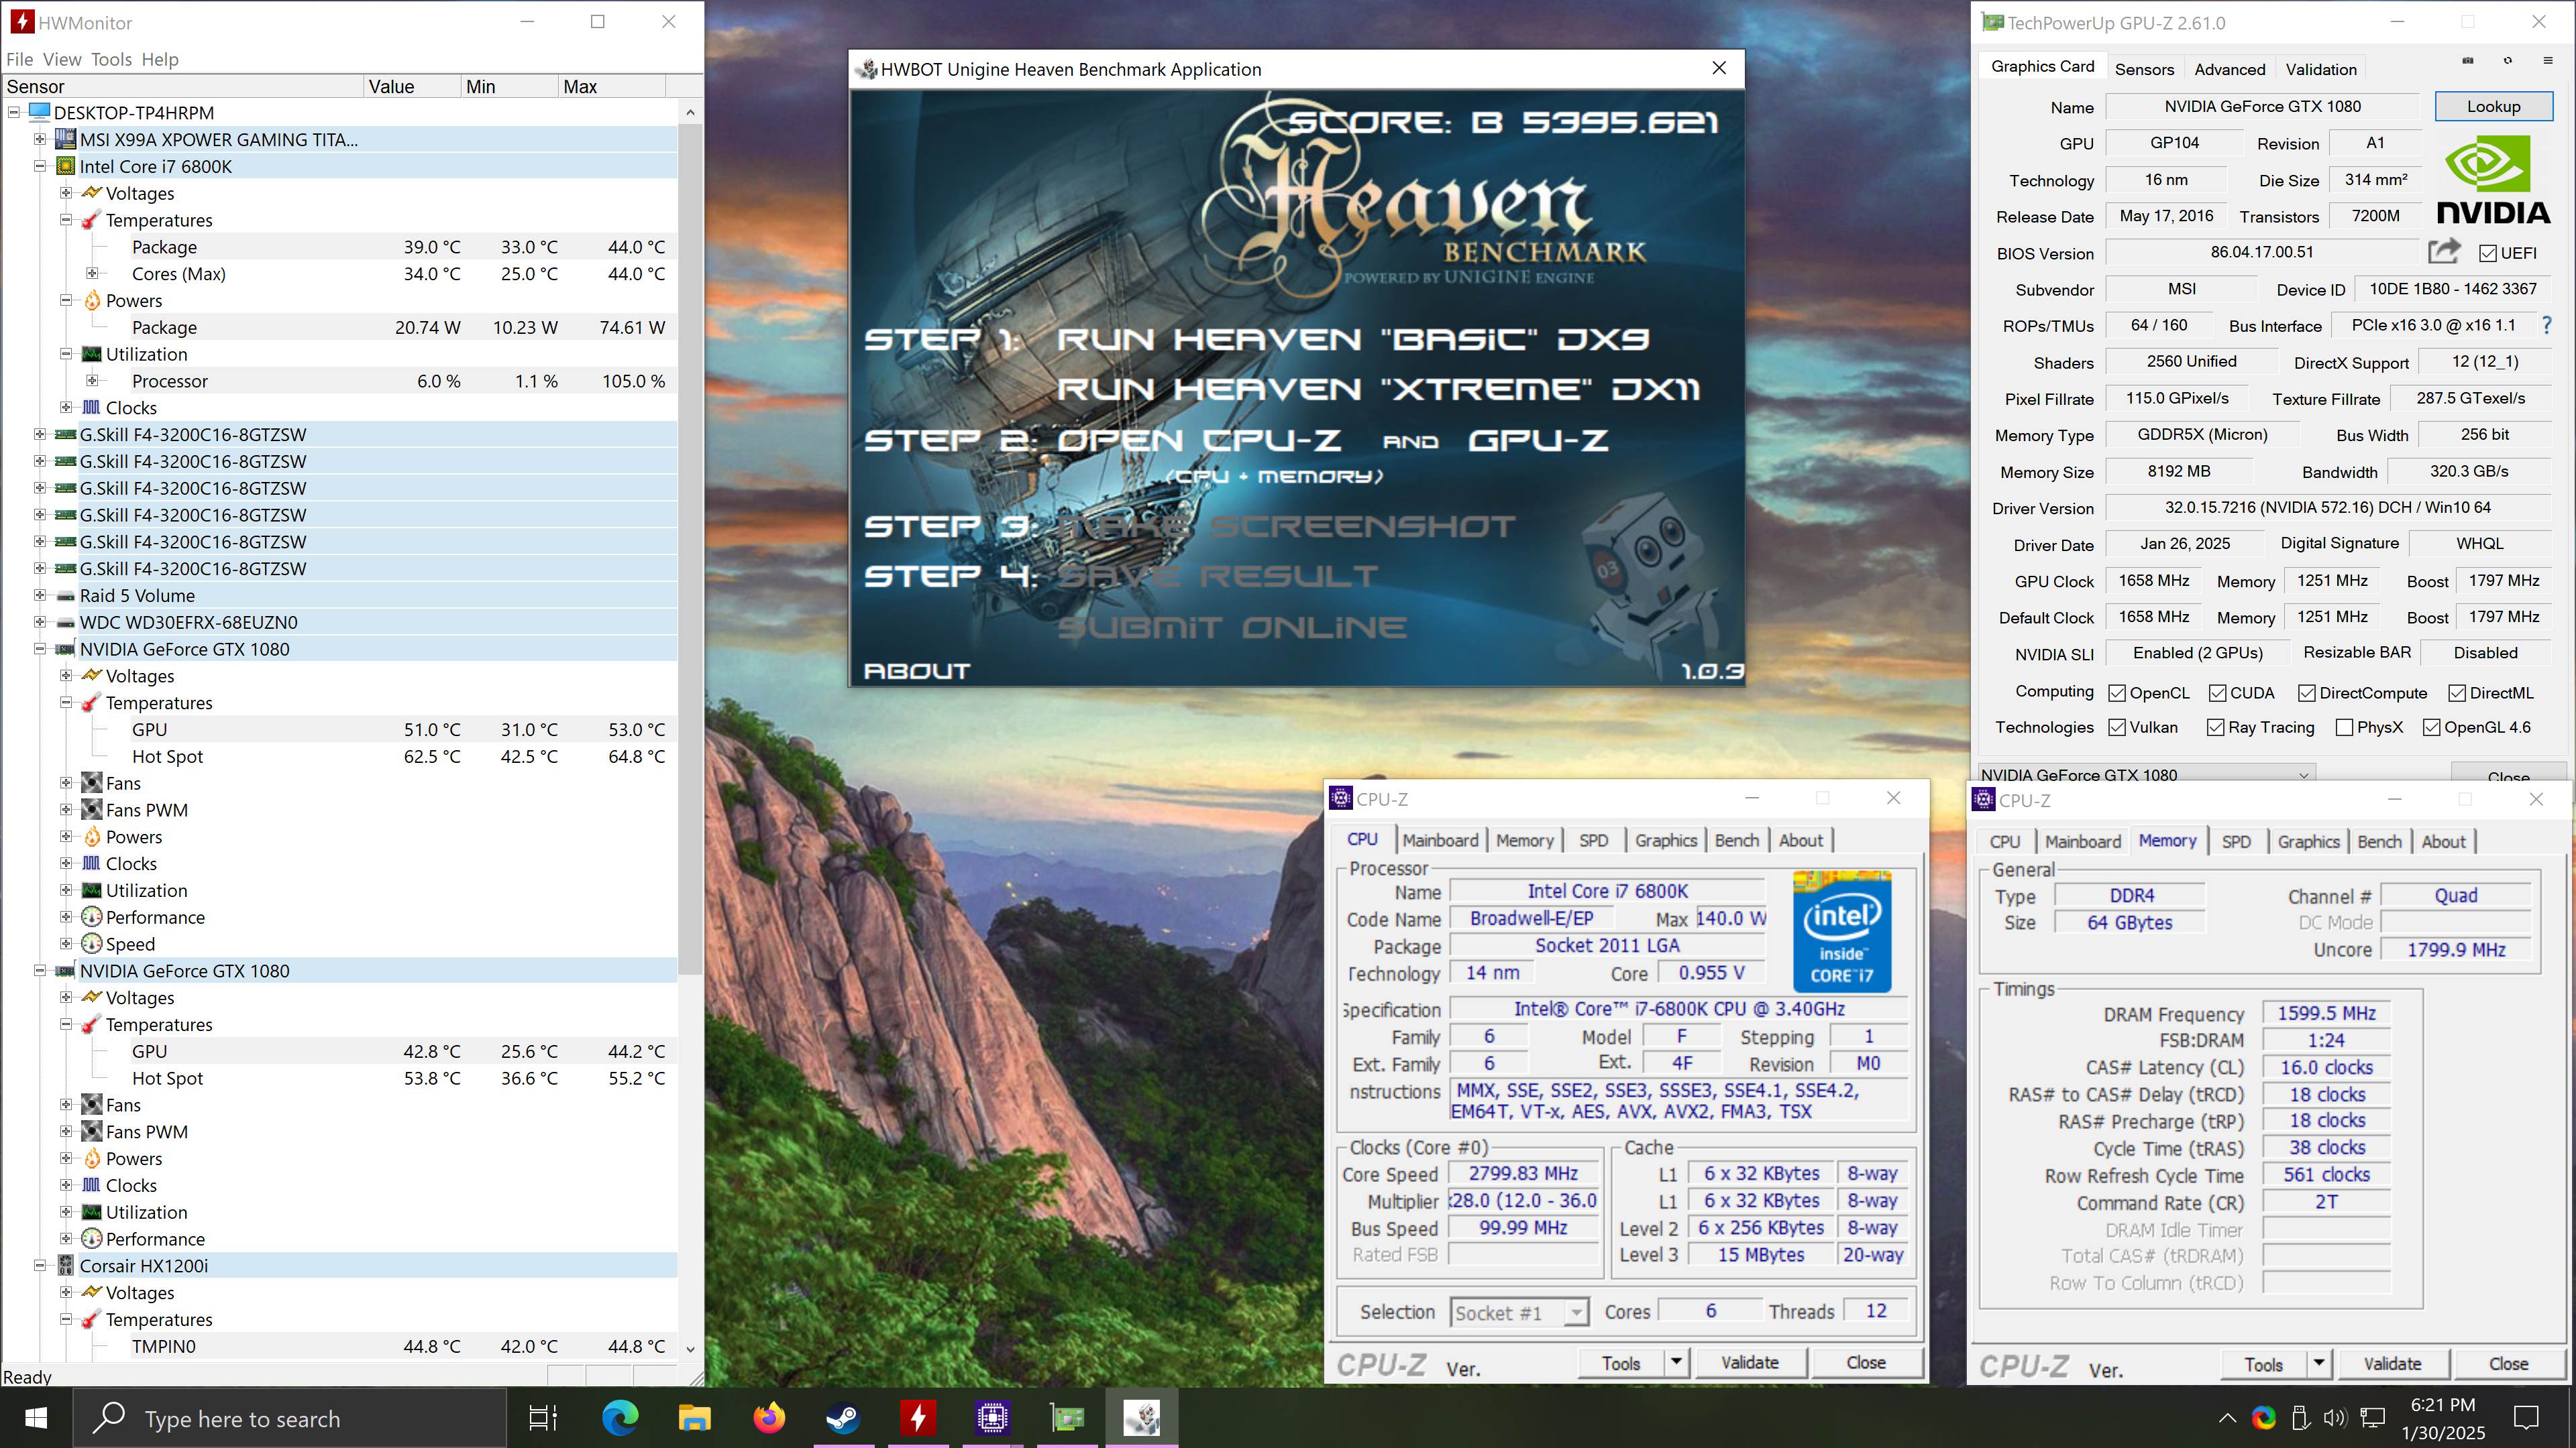This screenshot has height=1448, width=2576.
Task: Switch to the GPU-Z Advanced tab
Action: pyautogui.click(x=2230, y=69)
